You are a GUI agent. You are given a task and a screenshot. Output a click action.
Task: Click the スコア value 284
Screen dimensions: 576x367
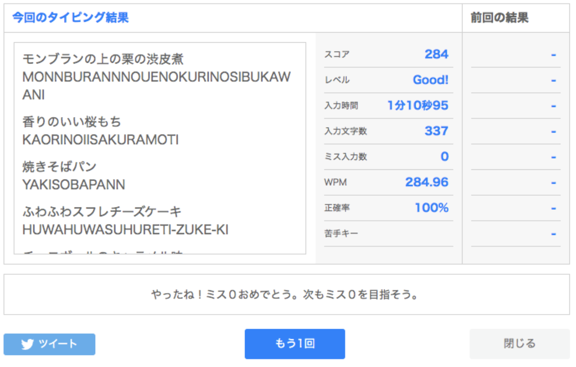pos(436,54)
